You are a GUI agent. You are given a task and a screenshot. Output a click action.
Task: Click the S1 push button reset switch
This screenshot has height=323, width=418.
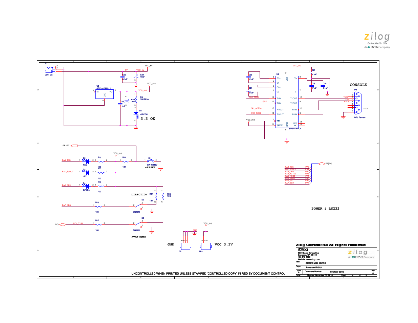coord(150,160)
